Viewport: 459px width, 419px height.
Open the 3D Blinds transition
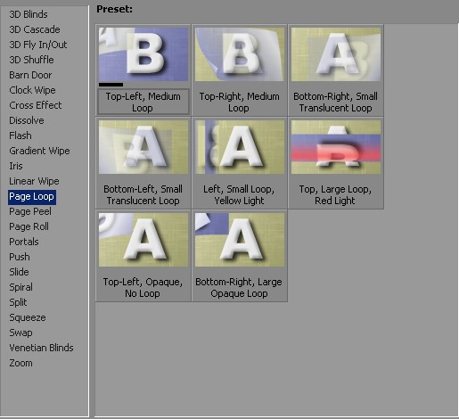[29, 14]
